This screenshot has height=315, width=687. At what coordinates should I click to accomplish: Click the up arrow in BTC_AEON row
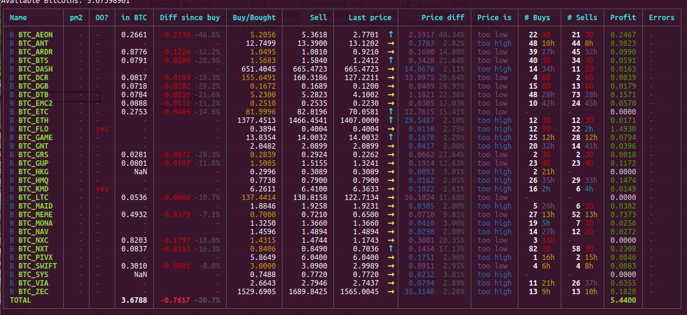(391, 35)
